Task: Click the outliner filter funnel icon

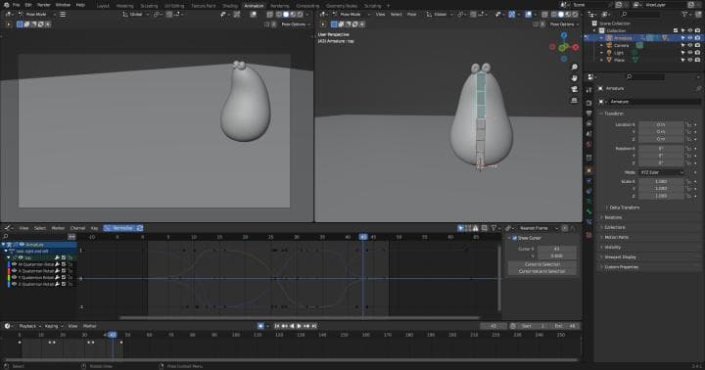Action: click(685, 15)
